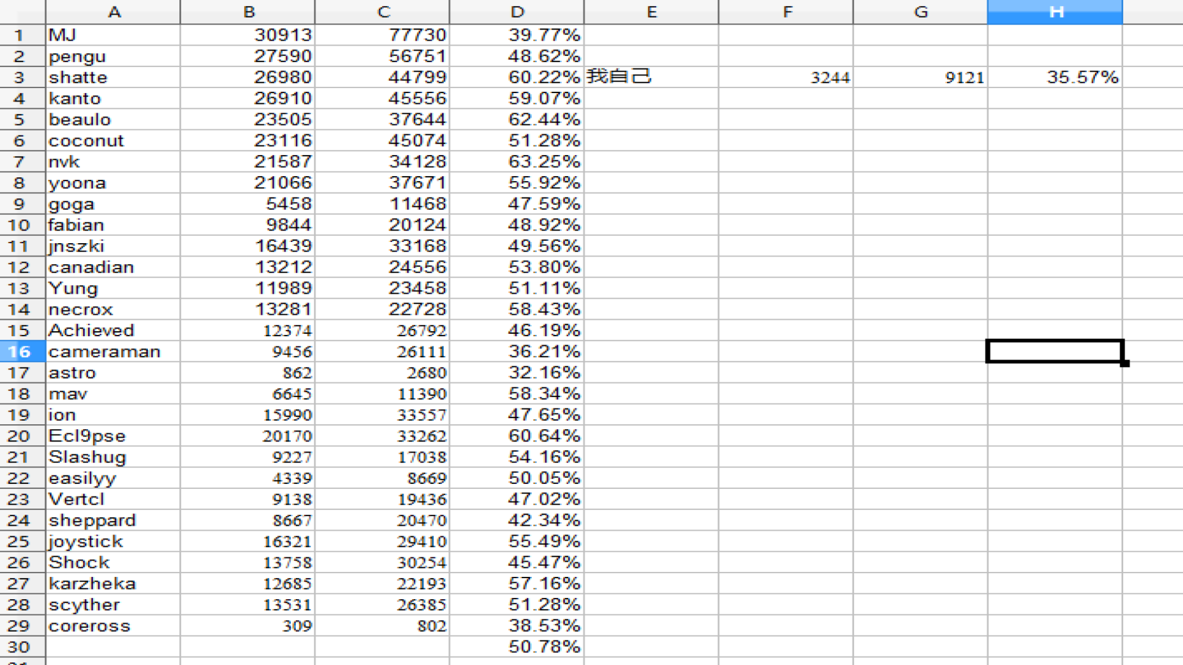Select row 30 header
The image size is (1183, 665).
click(x=20, y=647)
